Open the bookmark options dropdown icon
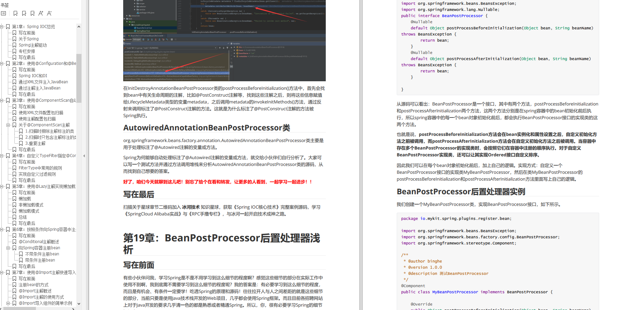The image size is (631, 310). pyautogui.click(x=33, y=13)
